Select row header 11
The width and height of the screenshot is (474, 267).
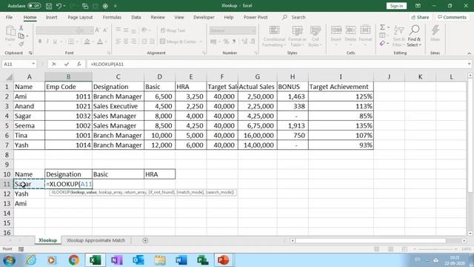(7, 184)
